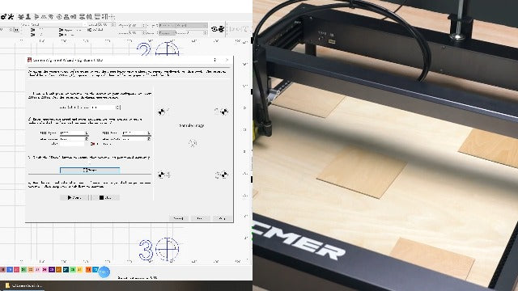Step the HSpace value
The height and width of the screenshot is (291, 518).
click(144, 25)
